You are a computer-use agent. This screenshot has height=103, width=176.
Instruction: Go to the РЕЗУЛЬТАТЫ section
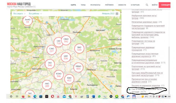(x=95, y=5)
